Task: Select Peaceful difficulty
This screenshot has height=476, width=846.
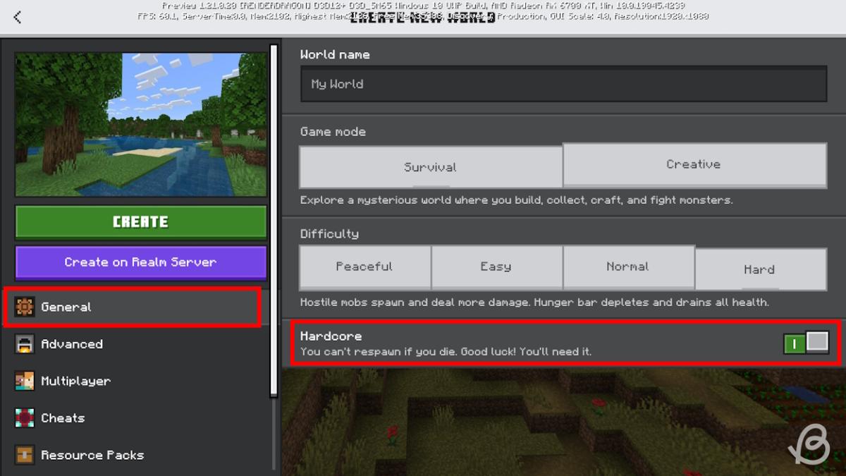Action: 364,267
